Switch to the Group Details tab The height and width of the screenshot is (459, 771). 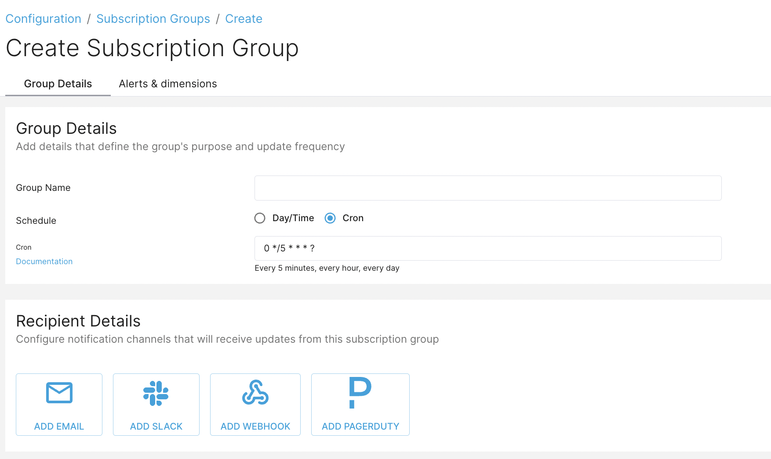[x=58, y=84]
